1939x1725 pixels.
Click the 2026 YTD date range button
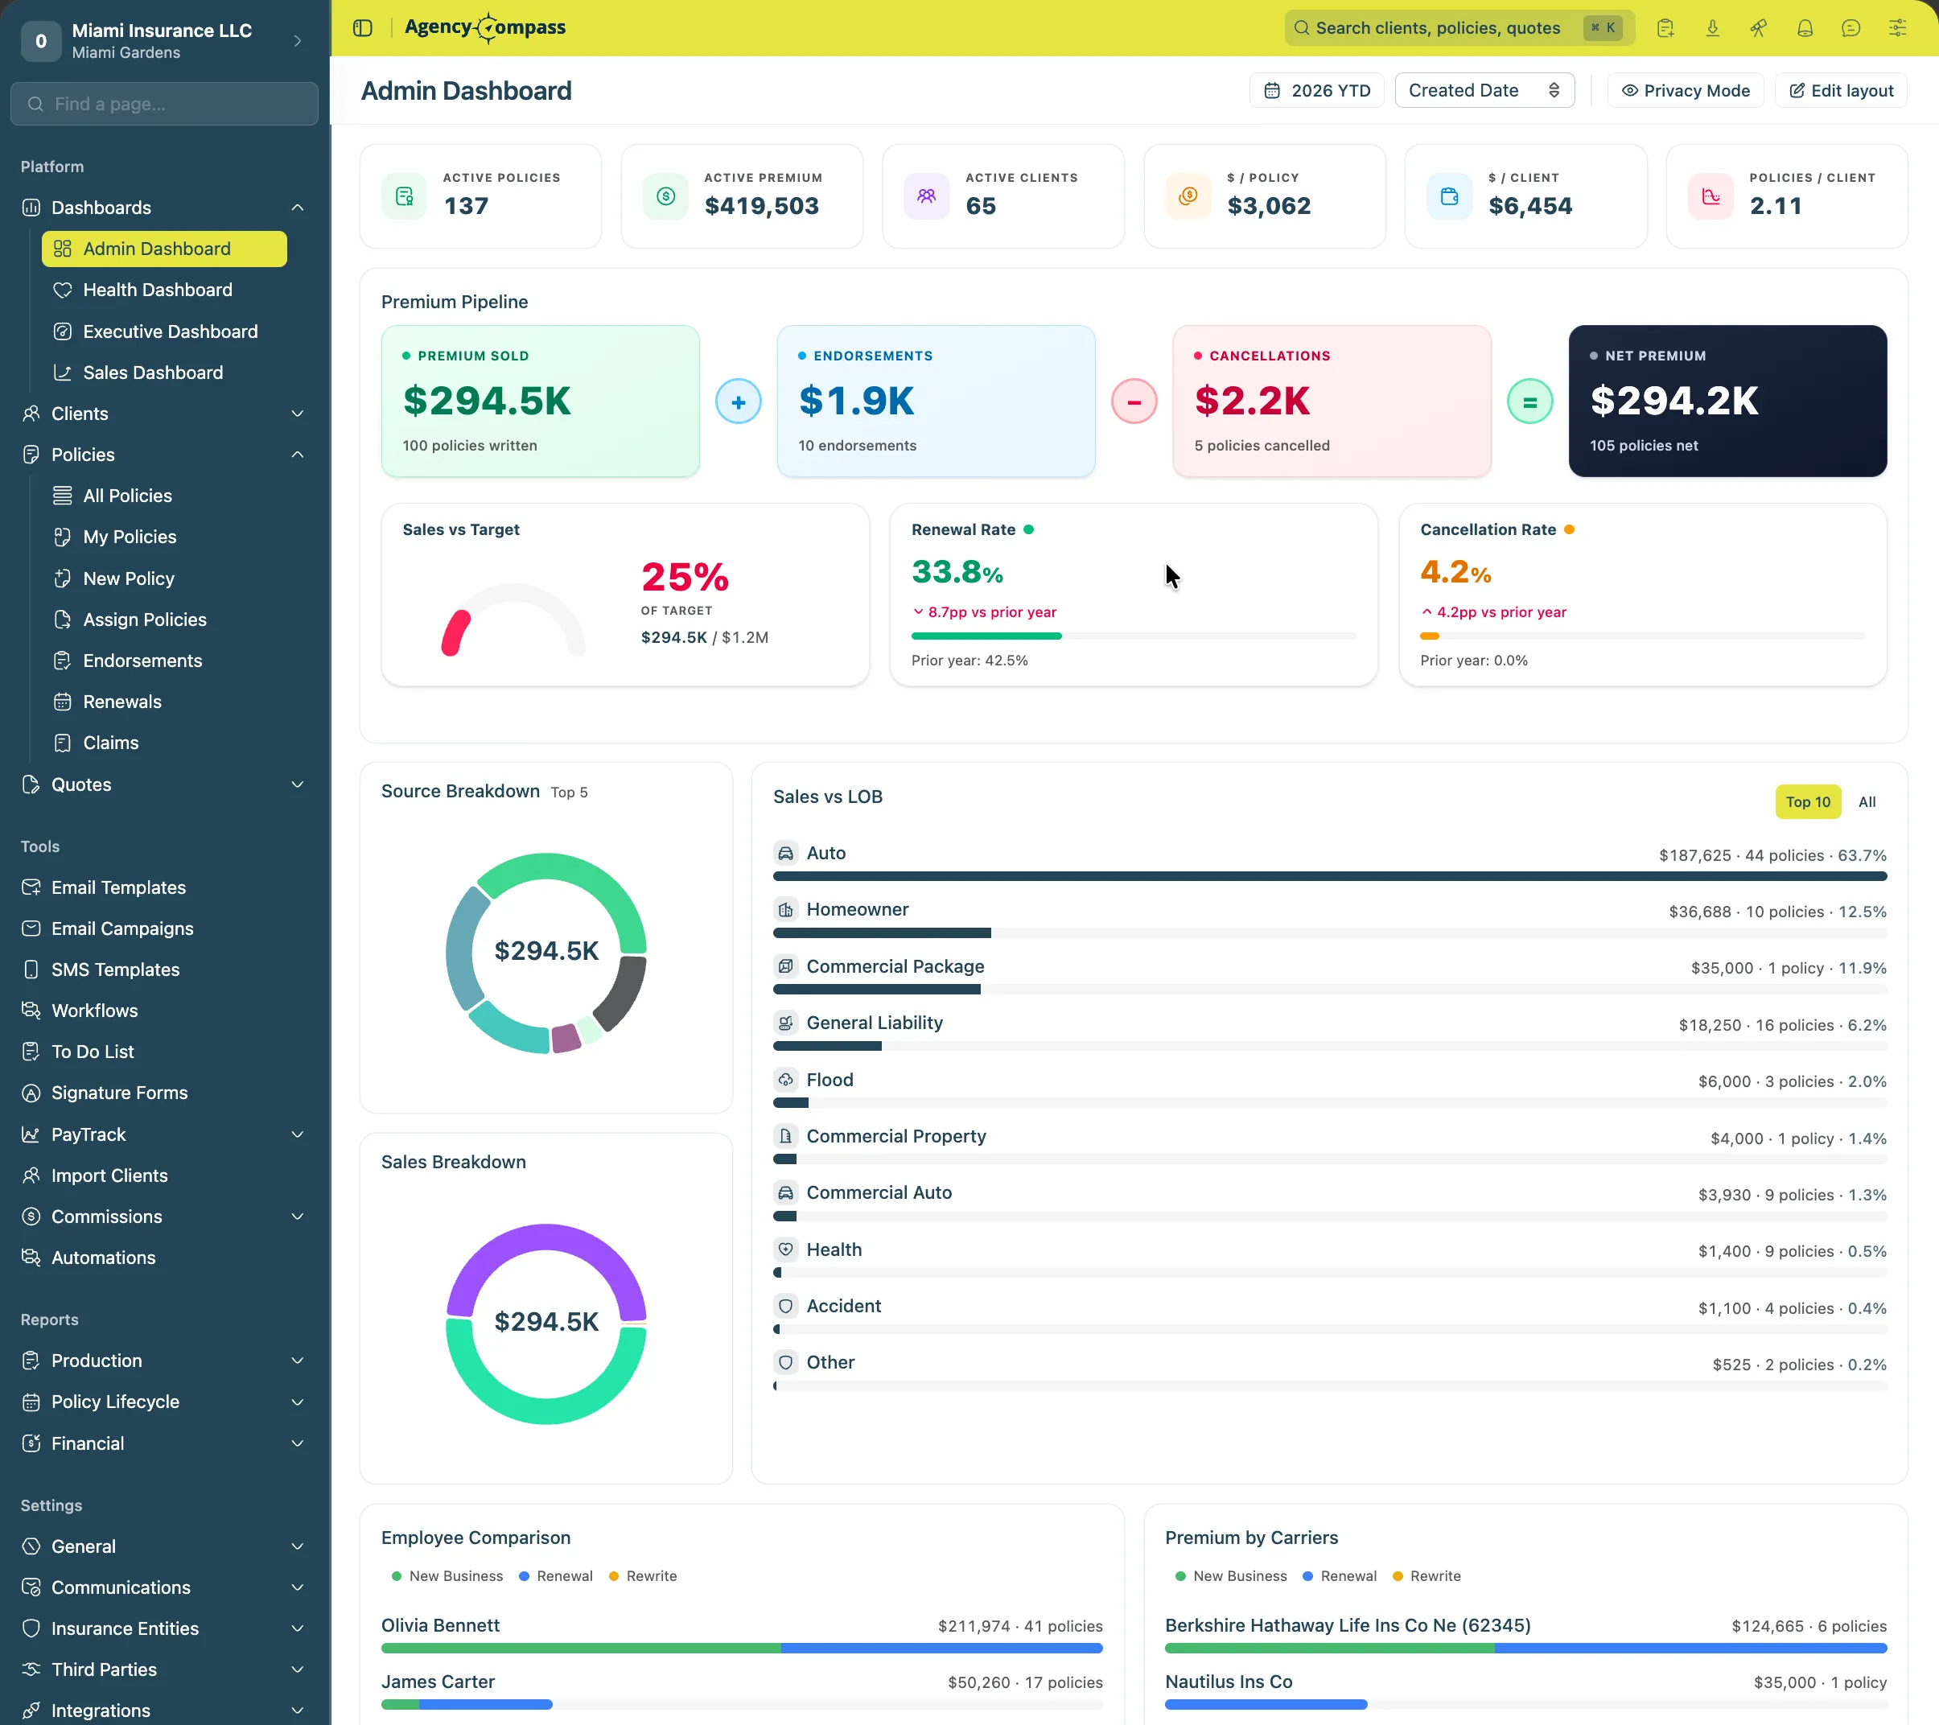tap(1317, 90)
